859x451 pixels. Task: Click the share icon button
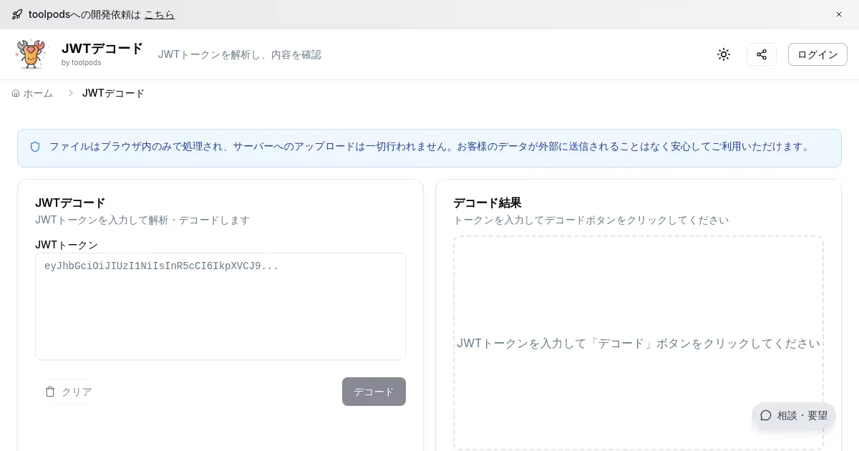(x=762, y=54)
